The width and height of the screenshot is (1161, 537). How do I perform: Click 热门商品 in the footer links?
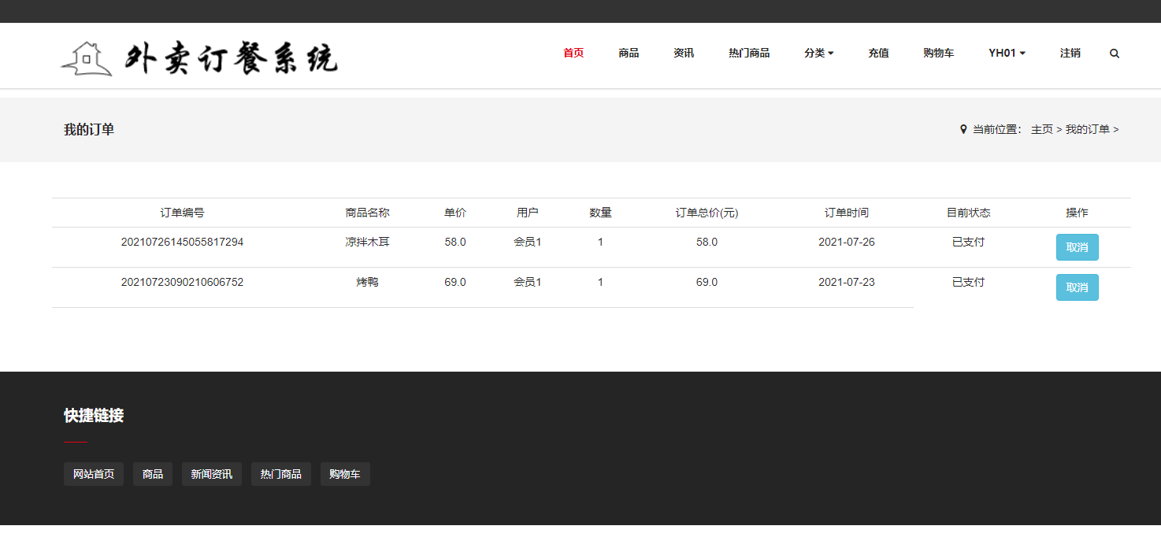click(x=280, y=474)
